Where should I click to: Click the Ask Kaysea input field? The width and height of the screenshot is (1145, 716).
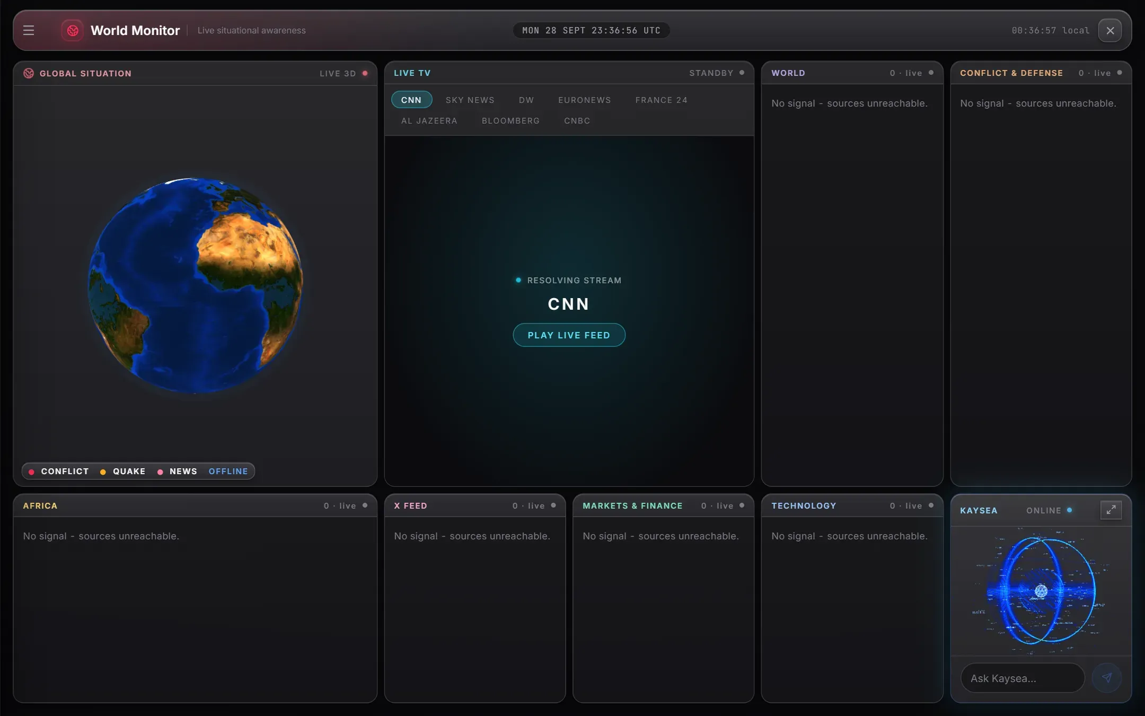1023,678
